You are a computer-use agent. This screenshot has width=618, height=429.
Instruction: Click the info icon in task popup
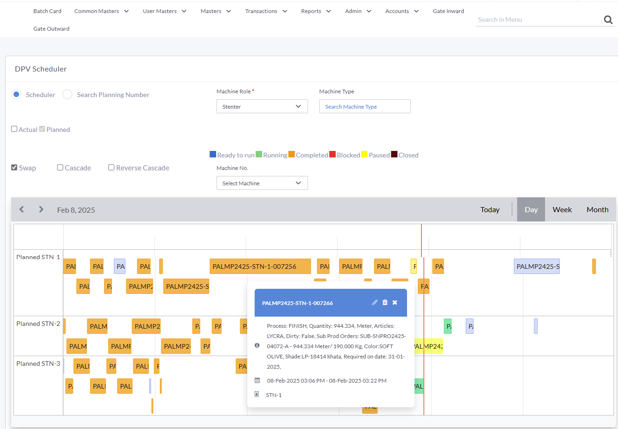(257, 345)
